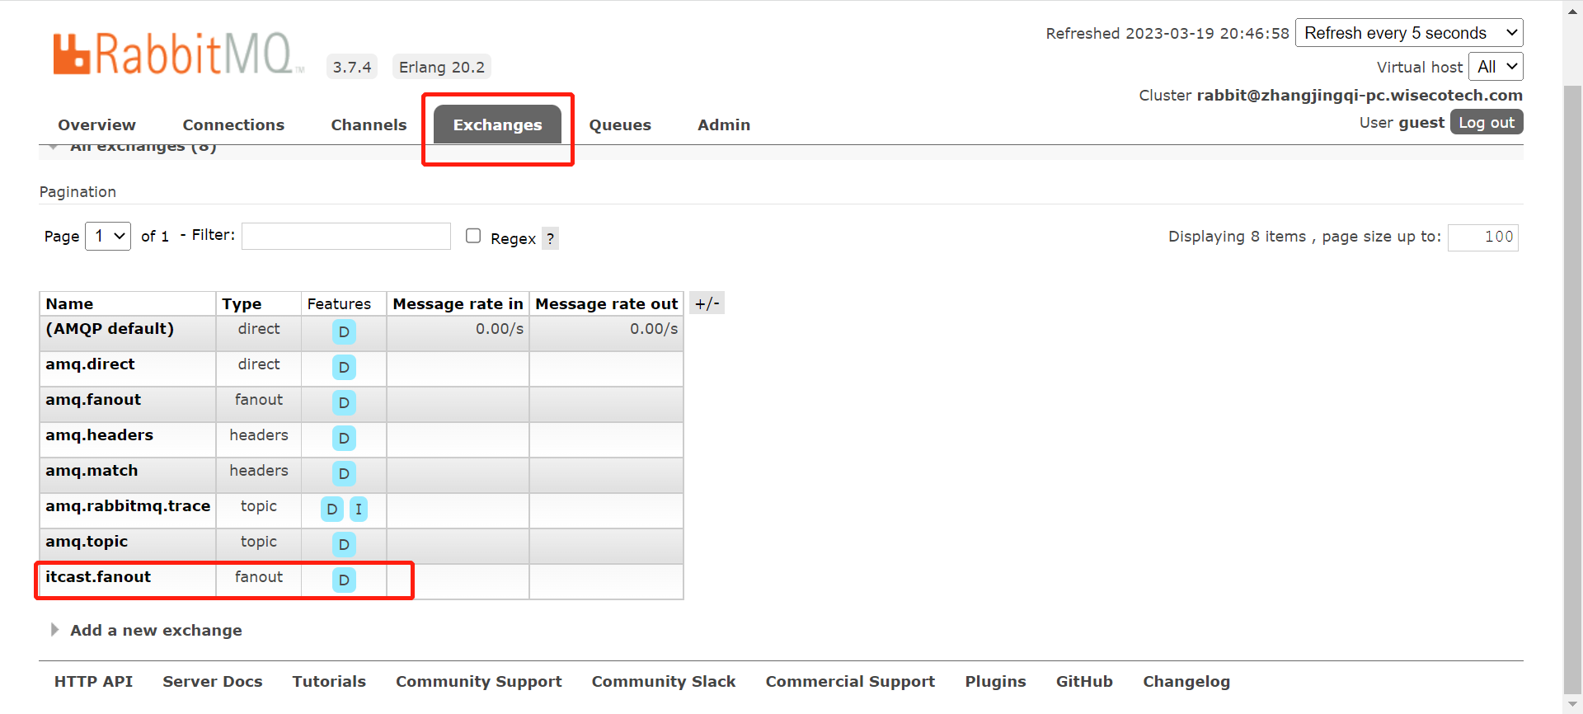This screenshot has height=714, width=1583.
Task: Open the HTTP API link
Action: click(x=93, y=681)
